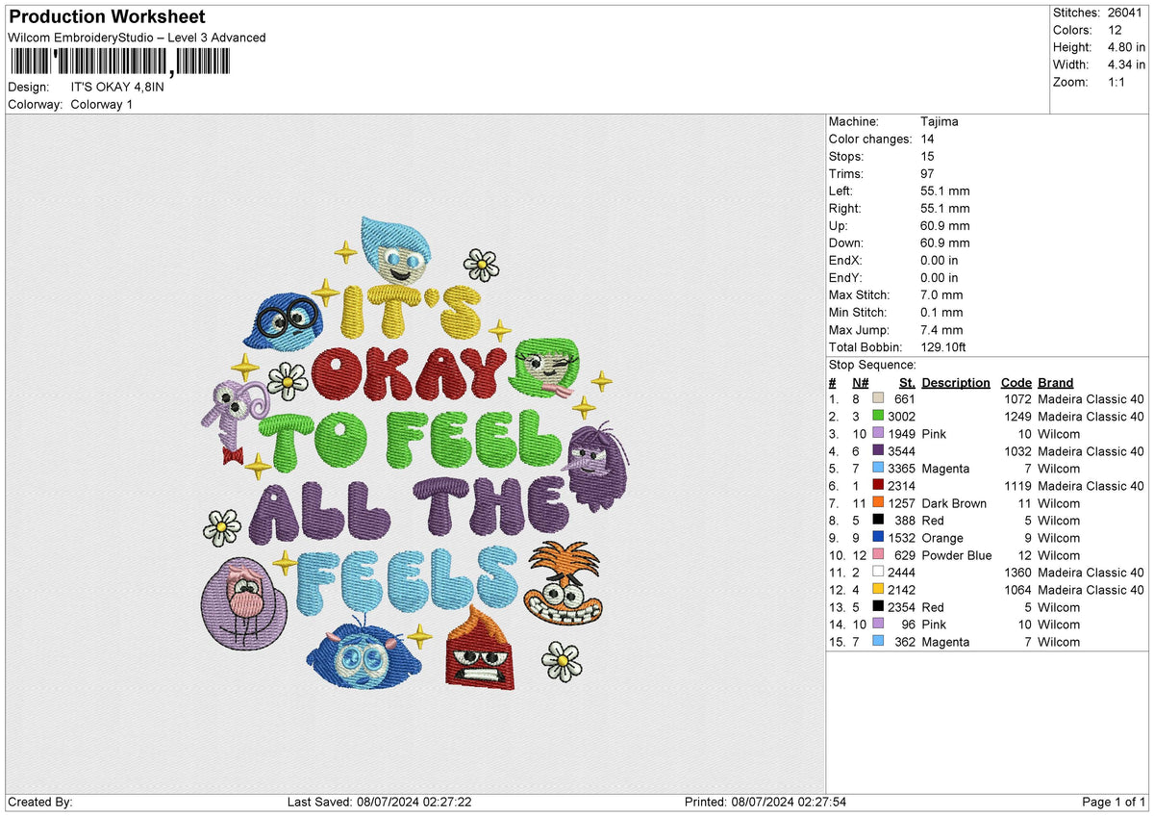Click Madeira Classic 40 in the stop 1 row

point(1091,399)
